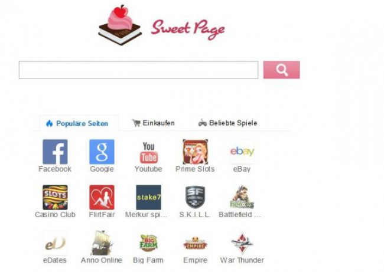Open the FlirtFair heart icon
This screenshot has width=384, height=272.
(102, 198)
